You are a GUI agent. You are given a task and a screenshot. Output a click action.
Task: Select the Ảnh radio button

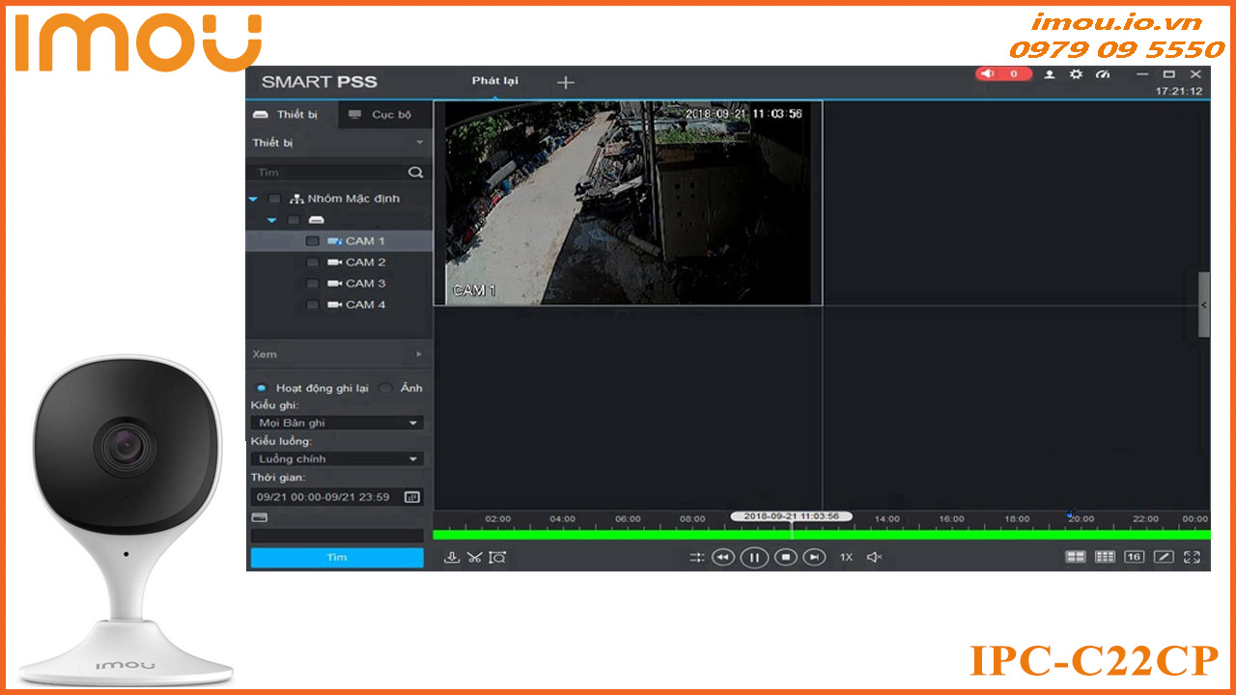(x=384, y=387)
